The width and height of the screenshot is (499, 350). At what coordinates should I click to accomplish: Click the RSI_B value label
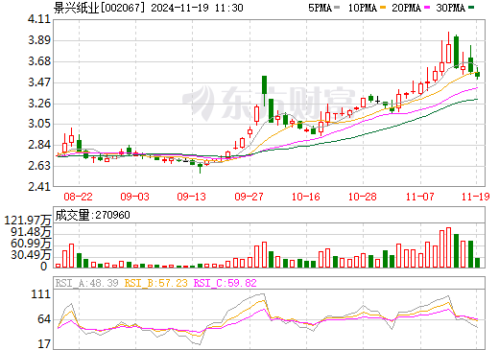[155, 283]
